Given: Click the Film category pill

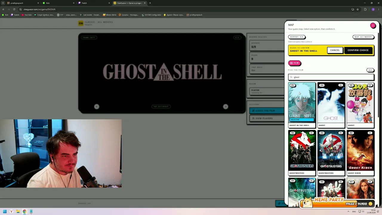Looking at the screenshot, I should [295, 63].
